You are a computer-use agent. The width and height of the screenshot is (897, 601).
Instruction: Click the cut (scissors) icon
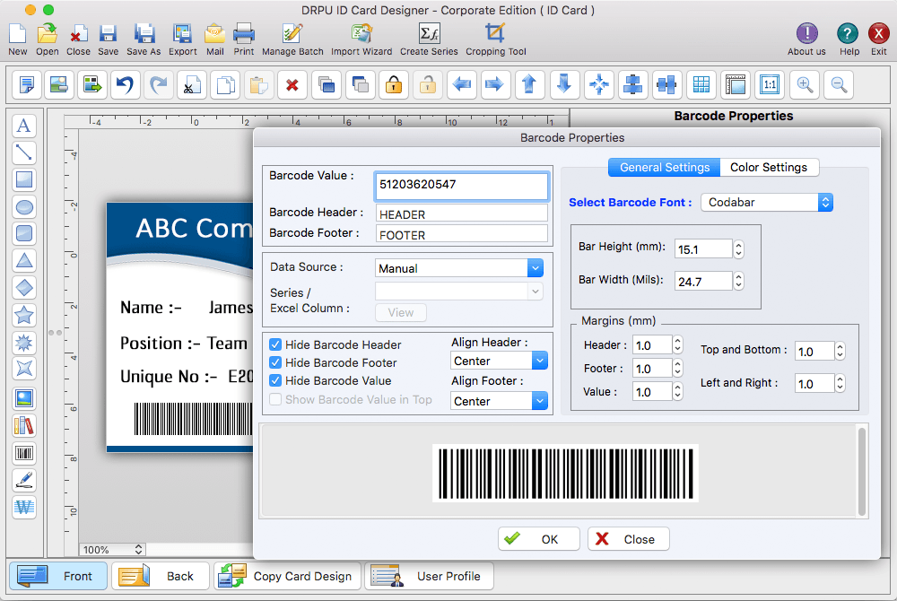click(x=192, y=84)
